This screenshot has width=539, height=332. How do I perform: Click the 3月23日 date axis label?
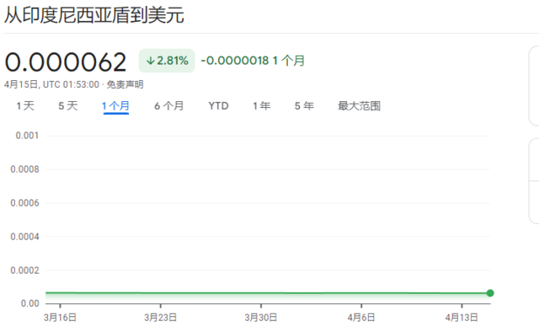(x=161, y=317)
